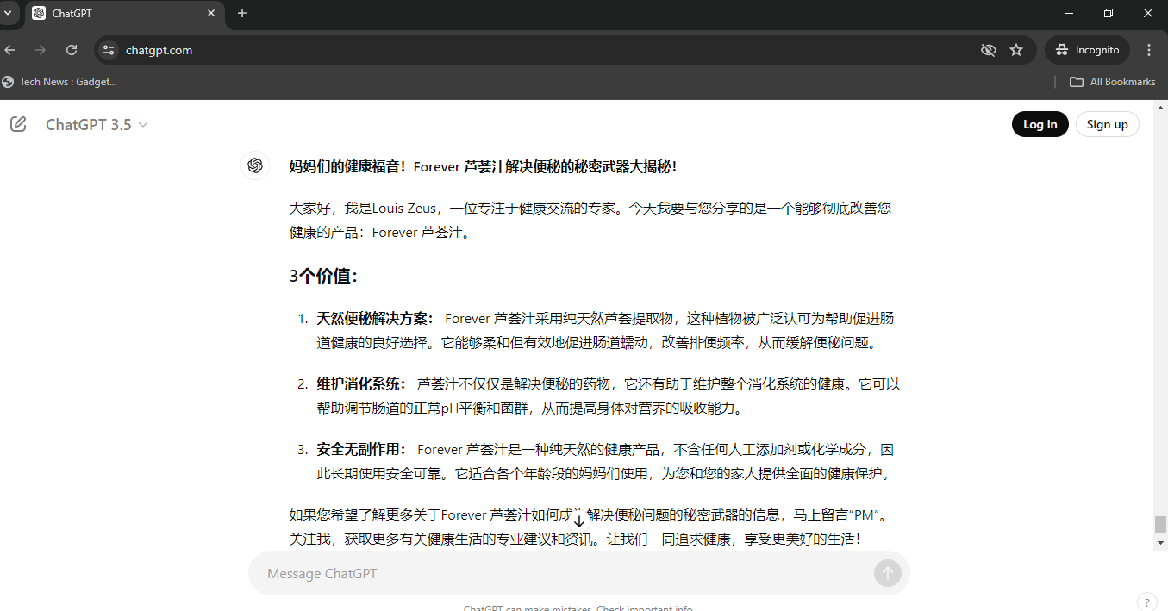Click the scrollbar up arrow
The height and width of the screenshot is (611, 1168).
pyautogui.click(x=1160, y=107)
